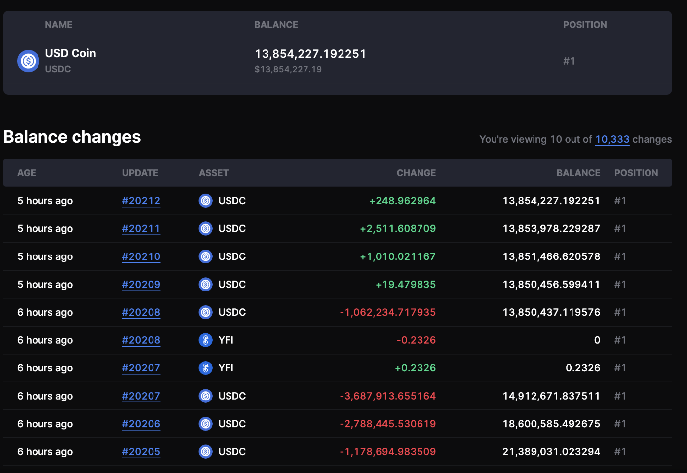Viewport: 687px width, 473px height.
Task: Click the AGE column header
Action: tap(27, 173)
